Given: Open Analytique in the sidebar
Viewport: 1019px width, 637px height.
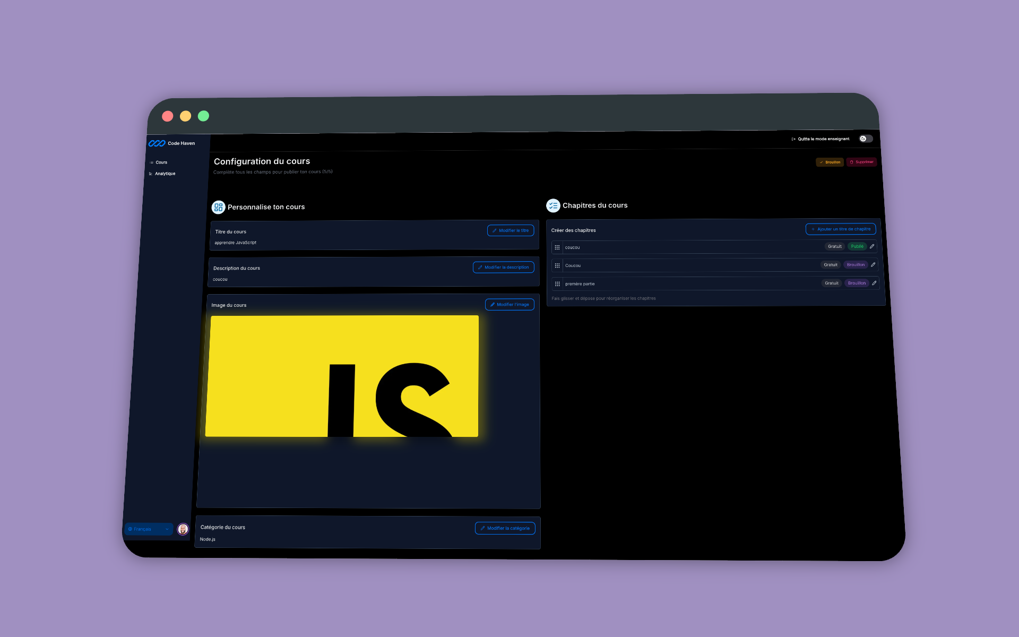Looking at the screenshot, I should (165, 174).
